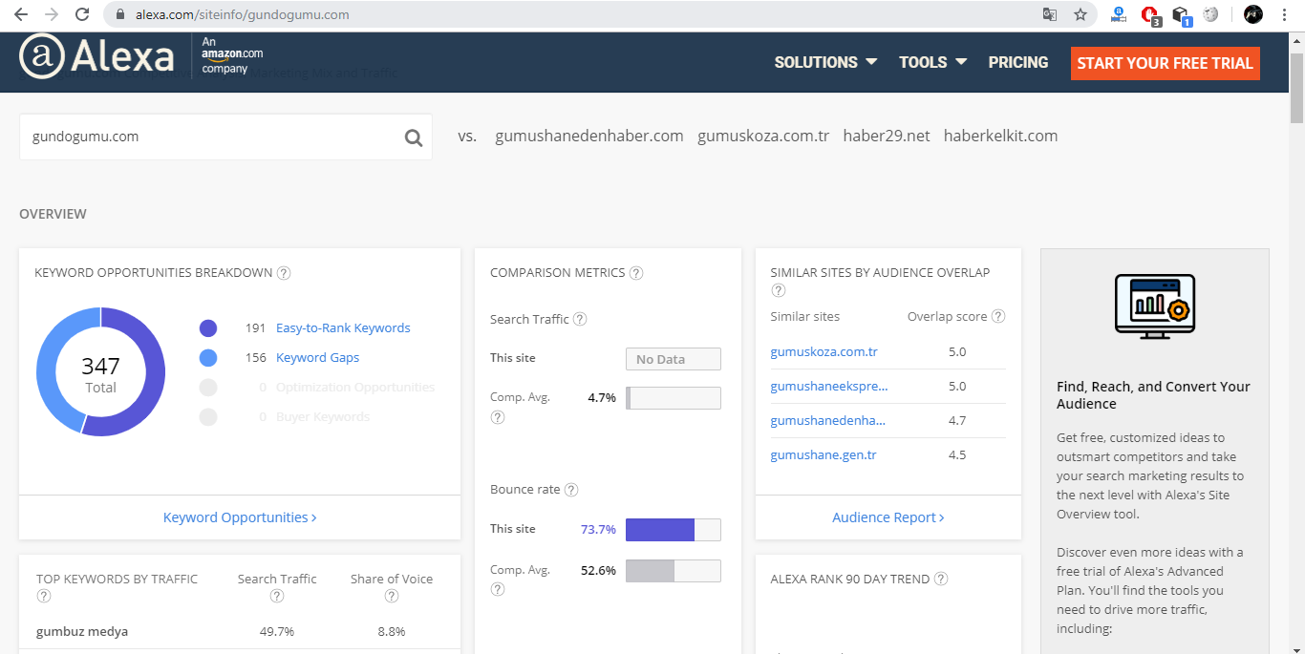Click help icon under search traffic Comp. Avg.
1305x654 pixels.
497,417
